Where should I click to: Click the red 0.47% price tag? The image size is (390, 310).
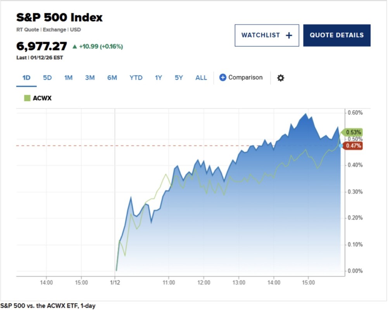tap(353, 146)
